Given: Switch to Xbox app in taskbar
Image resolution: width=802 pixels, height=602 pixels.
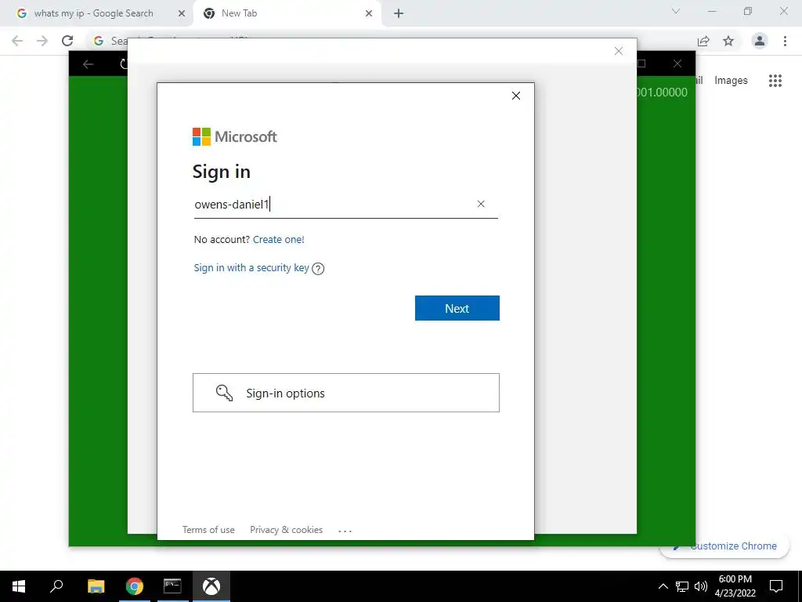Looking at the screenshot, I should tap(211, 586).
